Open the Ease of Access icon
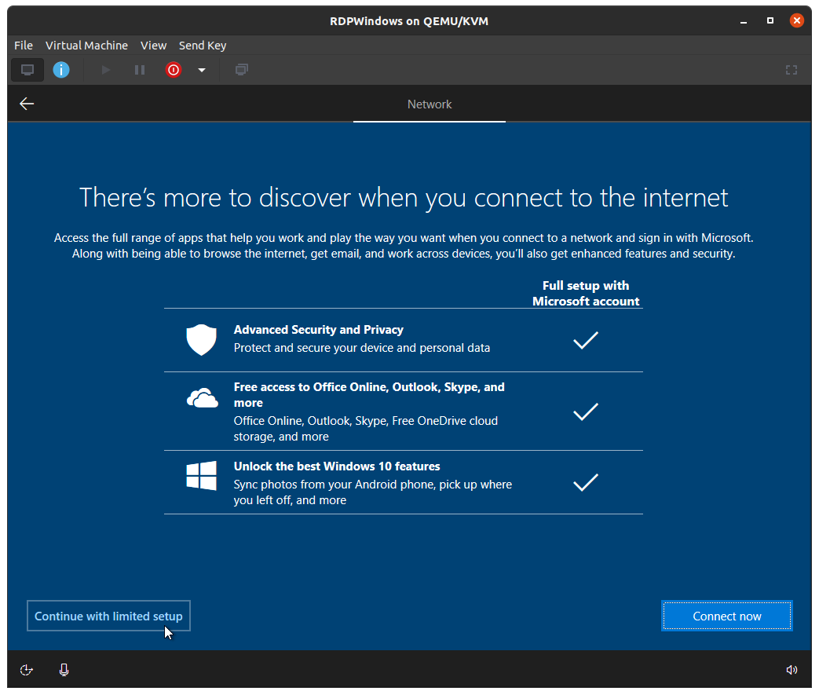This screenshot has height=695, width=819. (27, 670)
